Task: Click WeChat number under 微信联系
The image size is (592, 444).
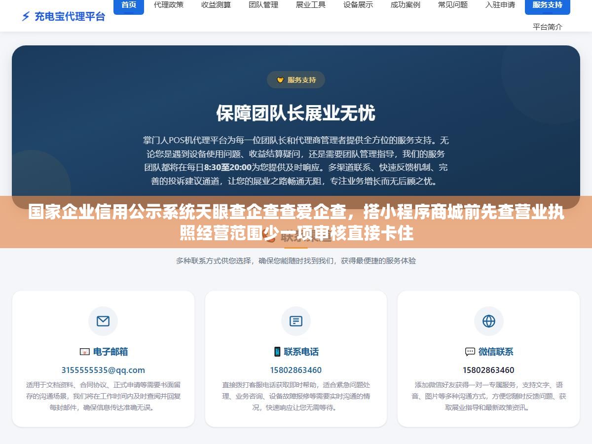Action: (488, 370)
